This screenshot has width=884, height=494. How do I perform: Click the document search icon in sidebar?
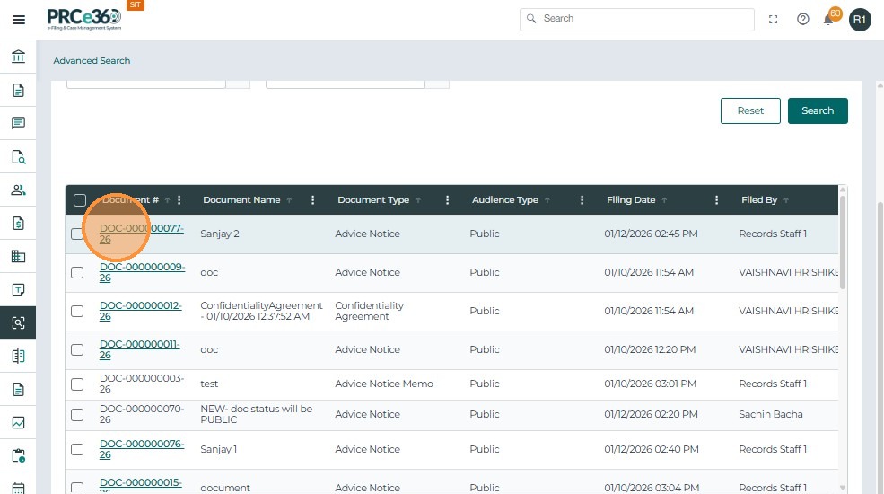point(18,157)
